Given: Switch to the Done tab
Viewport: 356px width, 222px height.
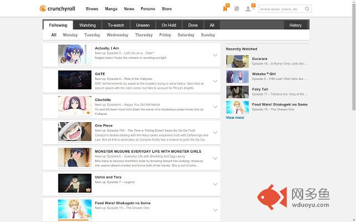Looking at the screenshot, I should point(193,25).
